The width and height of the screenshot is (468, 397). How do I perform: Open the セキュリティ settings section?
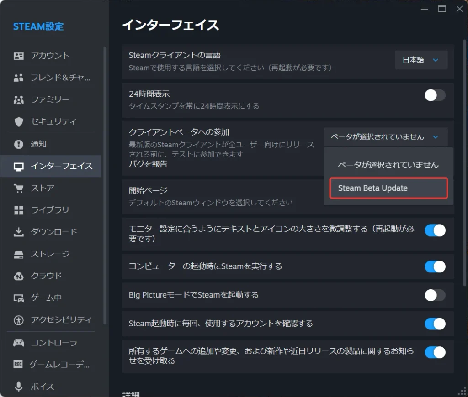tap(51, 121)
